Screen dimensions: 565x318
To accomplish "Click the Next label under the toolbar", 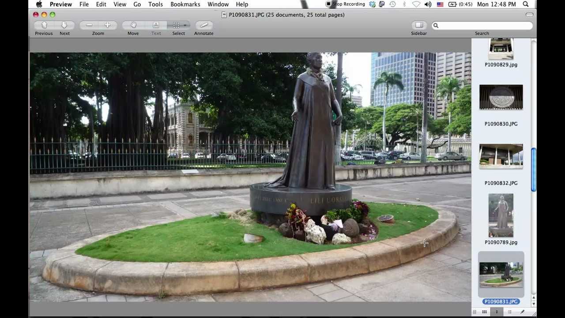I will [x=64, y=34].
